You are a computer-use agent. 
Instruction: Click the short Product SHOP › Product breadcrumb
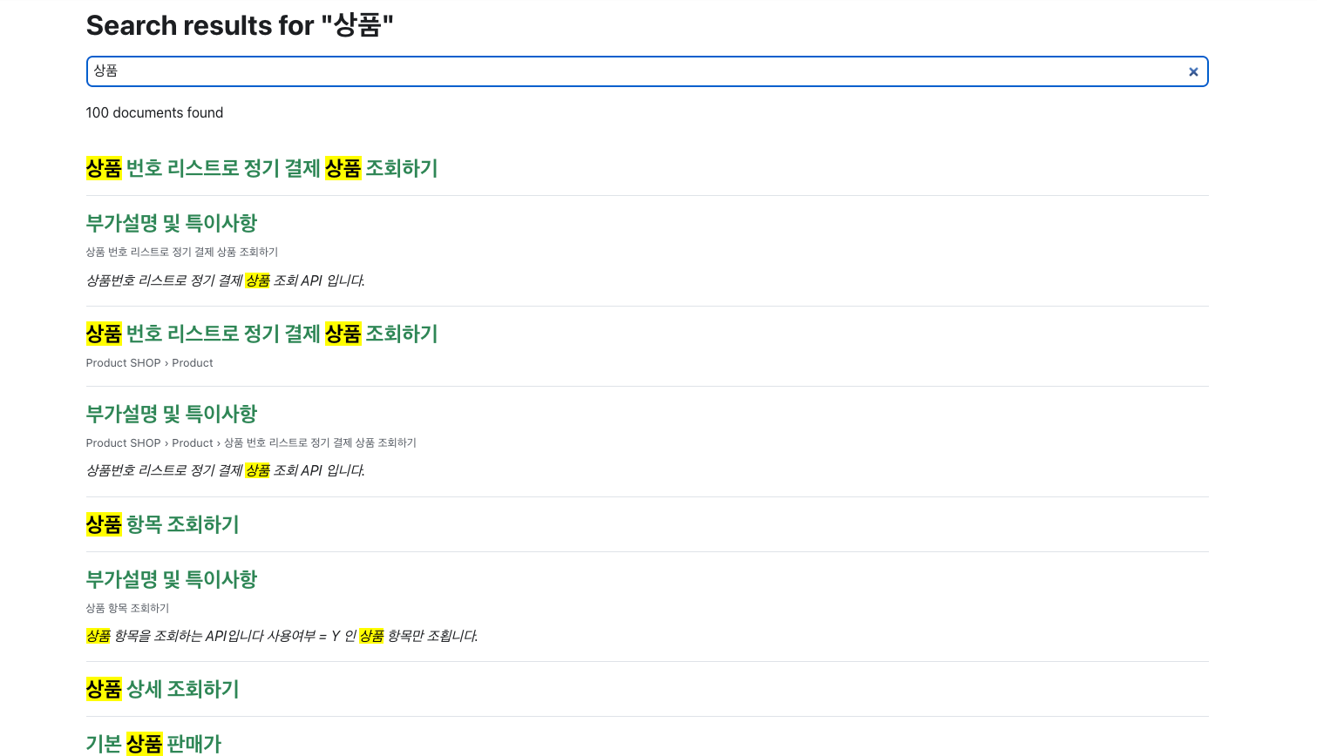pyautogui.click(x=149, y=363)
